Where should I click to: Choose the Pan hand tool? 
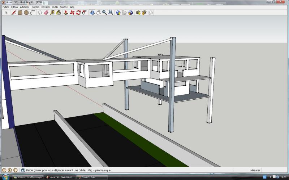[x=98, y=12]
